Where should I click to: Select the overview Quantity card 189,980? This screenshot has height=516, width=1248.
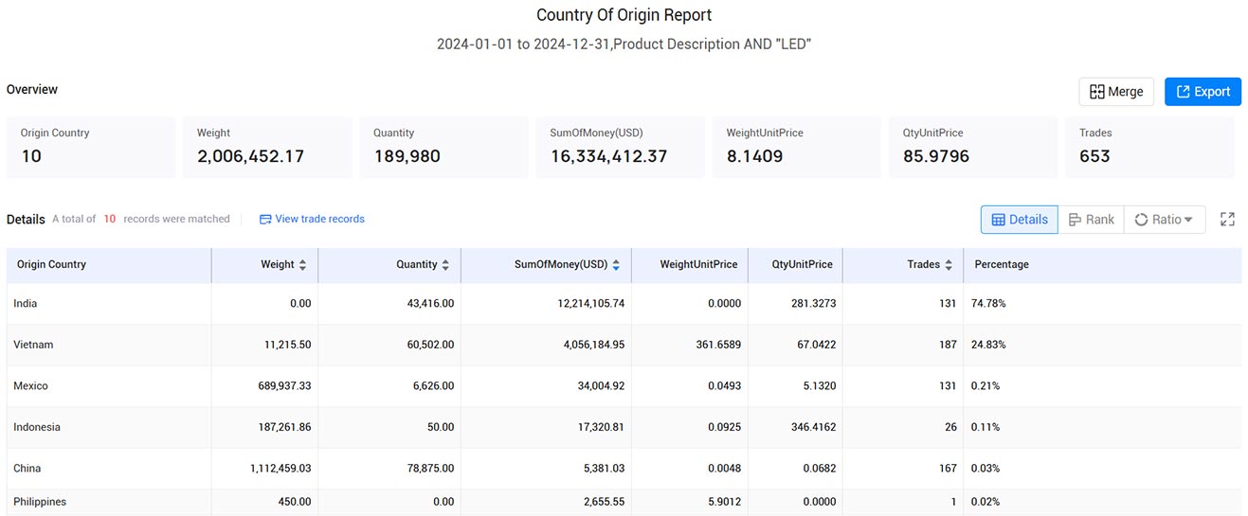pos(444,147)
